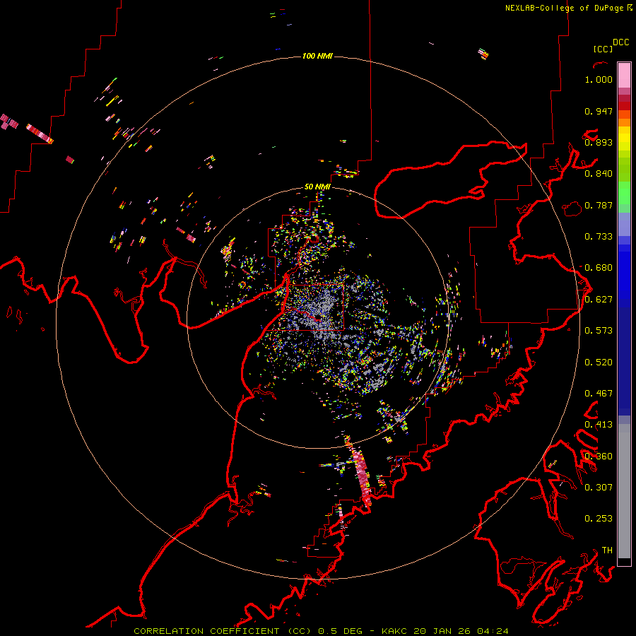Click the 0.253 legend value
636x636 pixels.
point(599,519)
